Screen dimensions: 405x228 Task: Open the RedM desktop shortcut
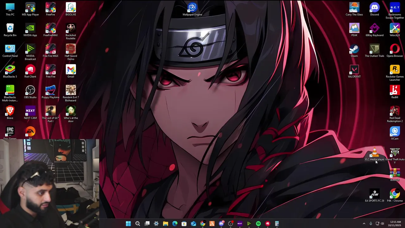click(395, 92)
